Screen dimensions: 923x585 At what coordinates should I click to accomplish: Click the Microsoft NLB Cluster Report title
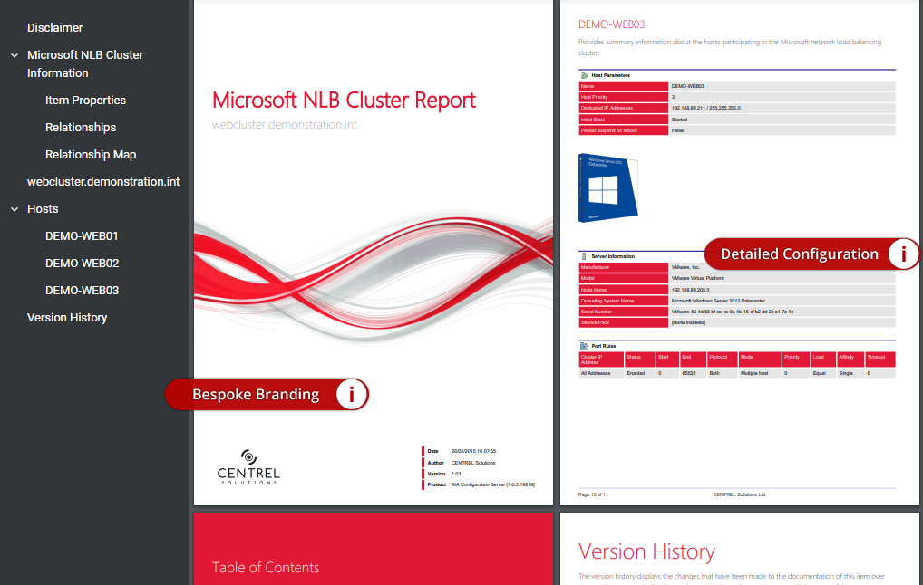tap(344, 100)
